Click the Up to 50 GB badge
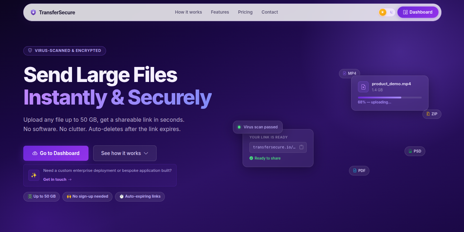 pyautogui.click(x=42, y=197)
